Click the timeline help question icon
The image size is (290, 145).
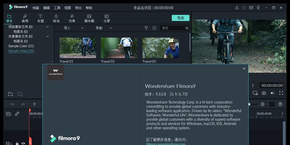point(280,104)
